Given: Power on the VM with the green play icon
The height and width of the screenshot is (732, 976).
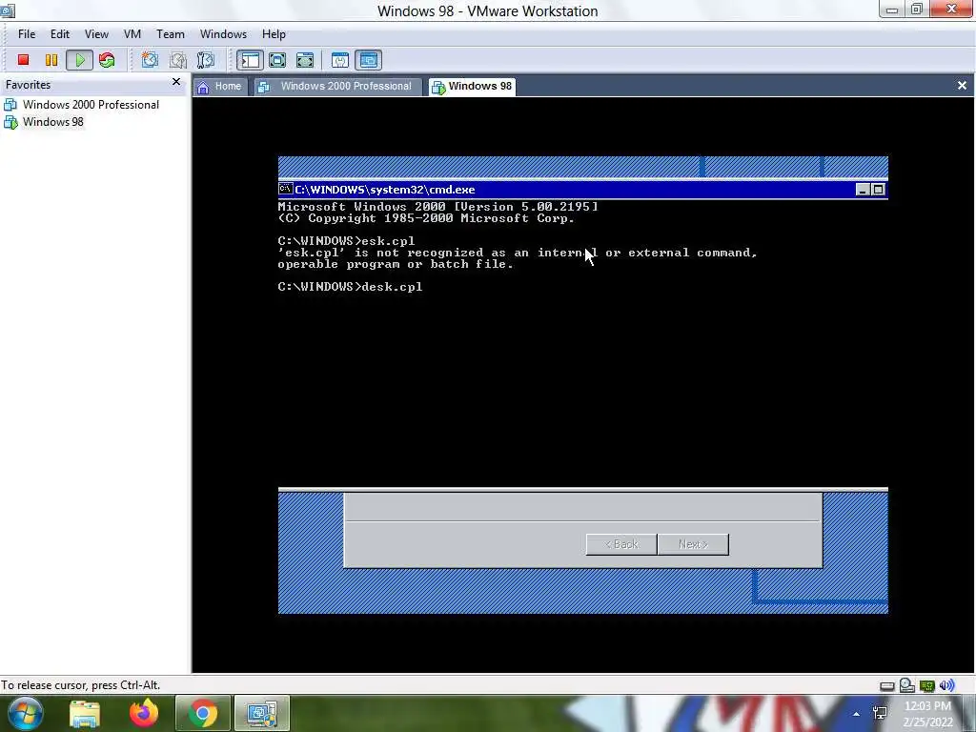Looking at the screenshot, I should pos(80,60).
